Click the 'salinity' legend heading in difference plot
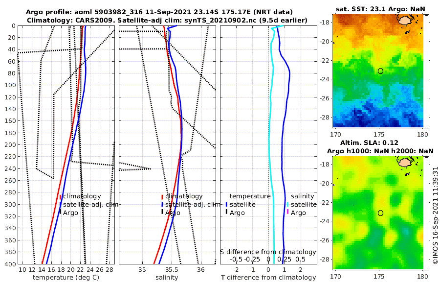The image size is (440, 284). (302, 196)
